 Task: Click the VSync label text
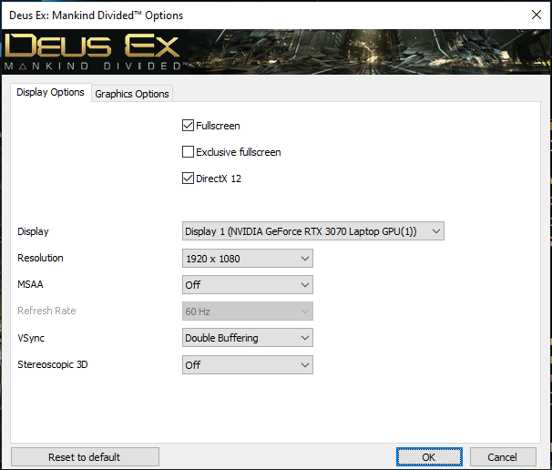point(31,338)
